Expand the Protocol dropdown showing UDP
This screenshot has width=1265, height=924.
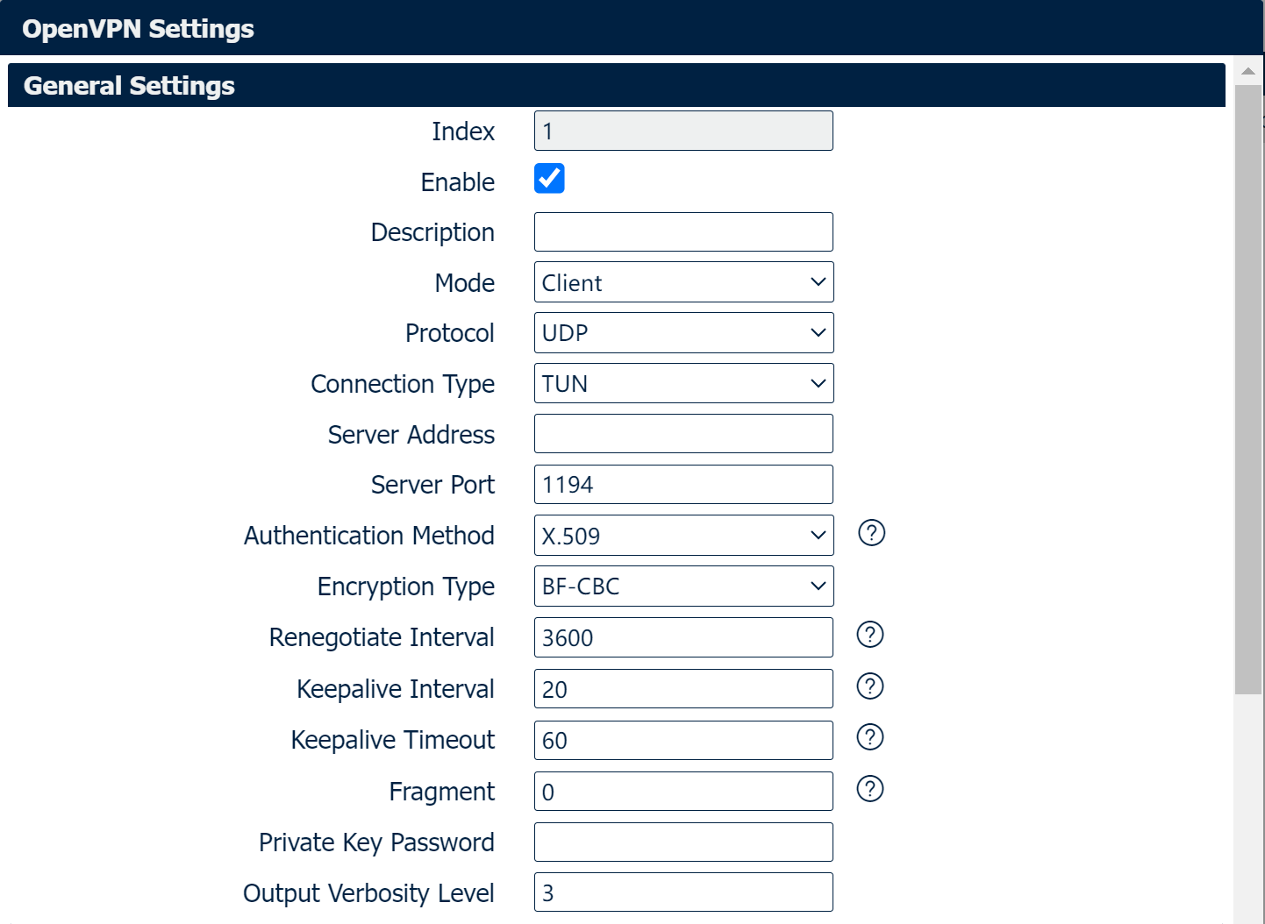[683, 333]
